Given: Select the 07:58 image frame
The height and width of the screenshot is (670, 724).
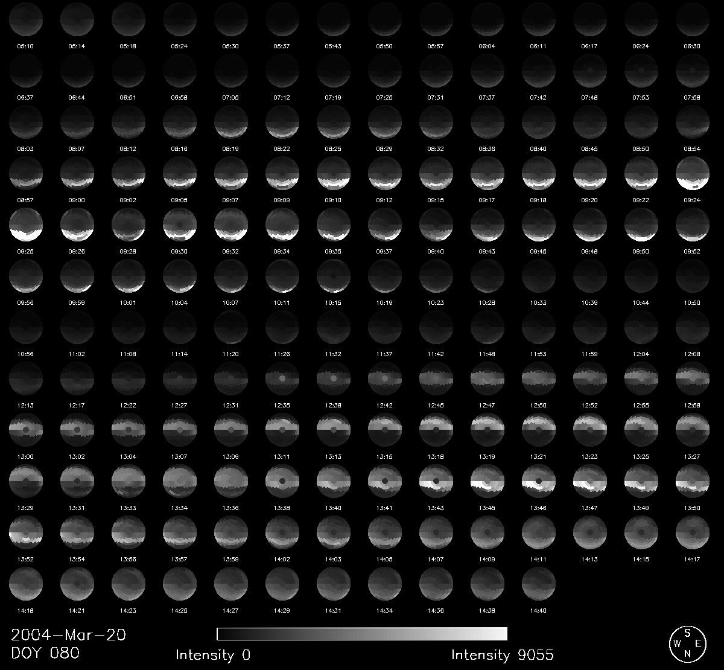Looking at the screenshot, I should pos(693,71).
